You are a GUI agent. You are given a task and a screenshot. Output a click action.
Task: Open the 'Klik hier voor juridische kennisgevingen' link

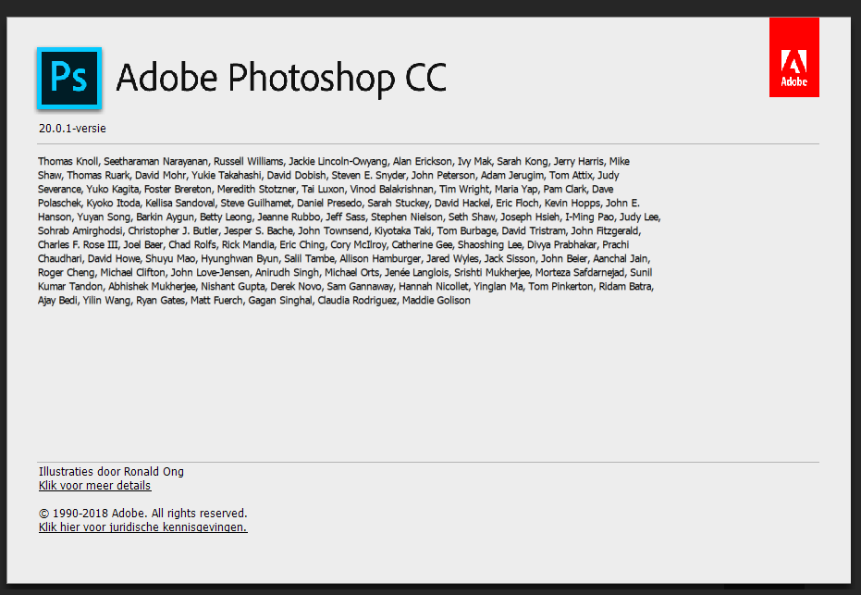pyautogui.click(x=142, y=527)
